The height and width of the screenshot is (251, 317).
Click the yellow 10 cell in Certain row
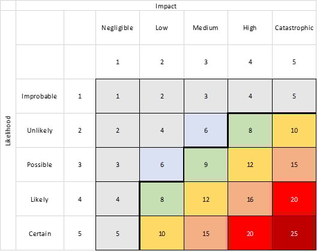[162, 233]
